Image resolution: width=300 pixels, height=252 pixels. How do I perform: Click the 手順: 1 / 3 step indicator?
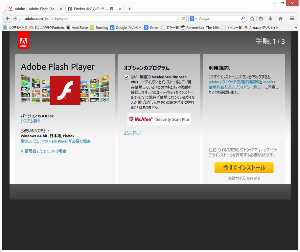coord(270,41)
